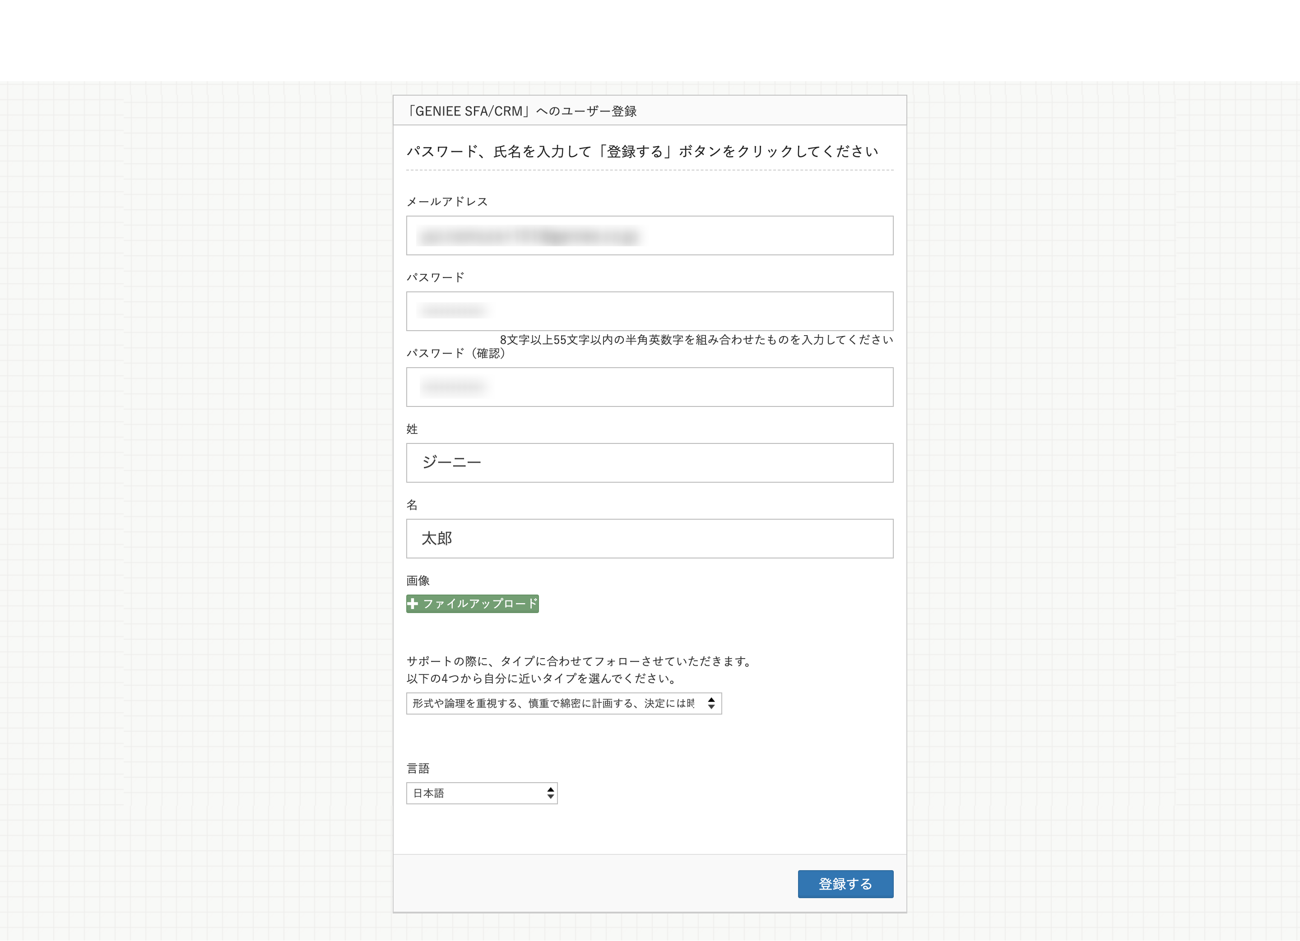Click the 8文字以上55文字以内 password hint text
The height and width of the screenshot is (941, 1300).
point(696,340)
